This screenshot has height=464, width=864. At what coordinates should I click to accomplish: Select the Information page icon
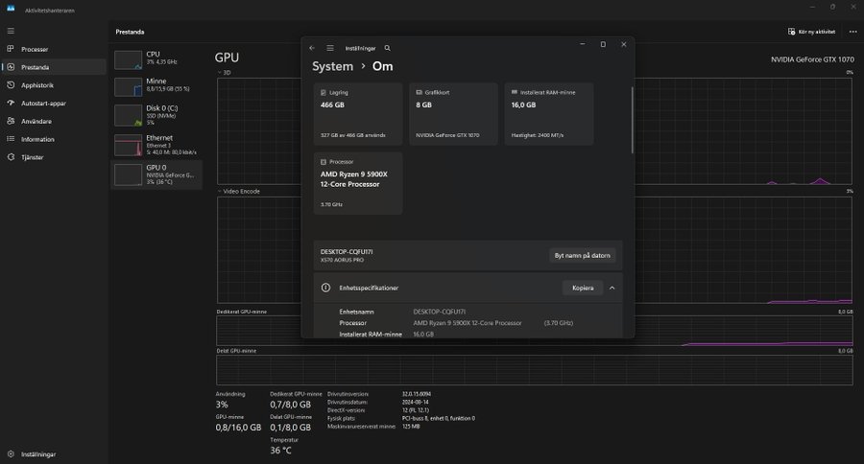click(x=11, y=139)
